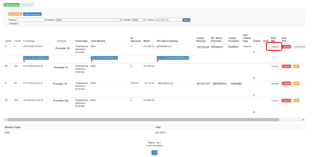
Task: Click the scrollbar left arrow
Action: pos(6,119)
